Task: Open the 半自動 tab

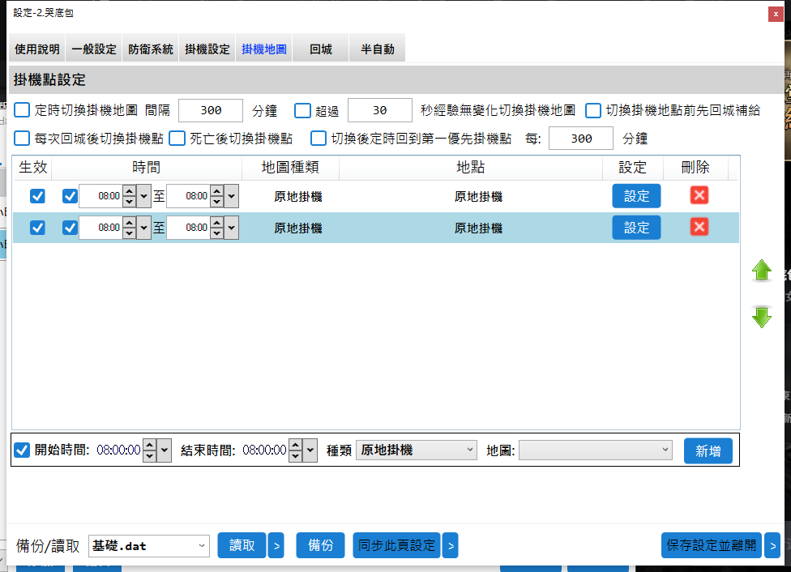Action: point(377,49)
